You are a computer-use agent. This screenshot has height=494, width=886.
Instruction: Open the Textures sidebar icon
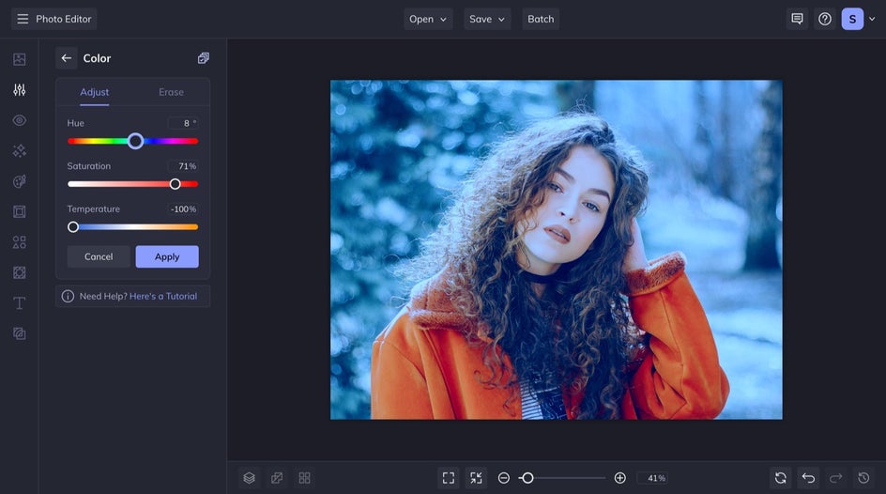[x=19, y=273]
